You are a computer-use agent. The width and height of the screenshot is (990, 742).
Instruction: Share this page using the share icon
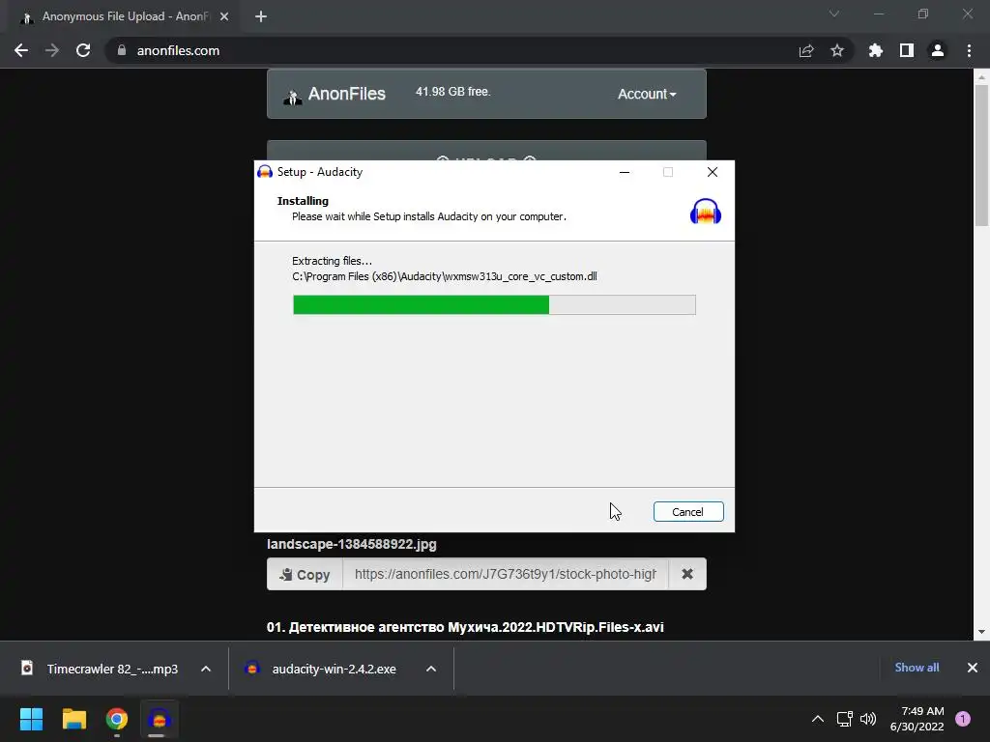(x=806, y=50)
